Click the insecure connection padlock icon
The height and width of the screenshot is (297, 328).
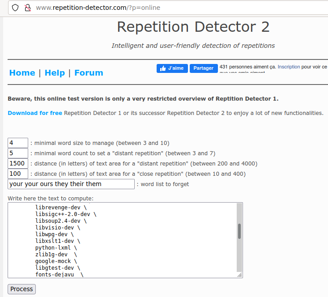(28, 8)
